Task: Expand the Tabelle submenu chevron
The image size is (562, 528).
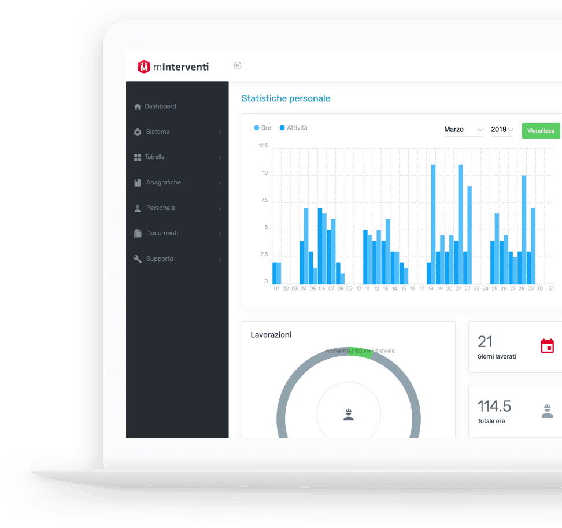Action: tap(220, 158)
